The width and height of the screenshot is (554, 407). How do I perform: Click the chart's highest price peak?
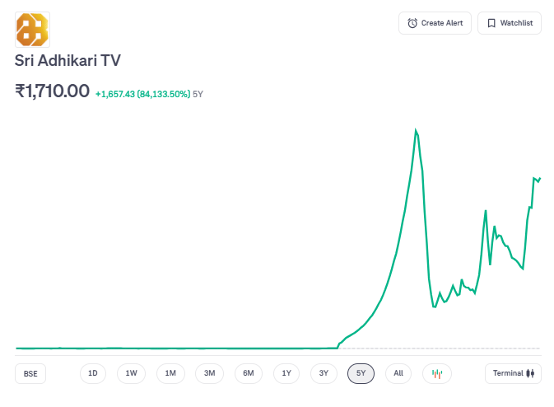pos(416,130)
